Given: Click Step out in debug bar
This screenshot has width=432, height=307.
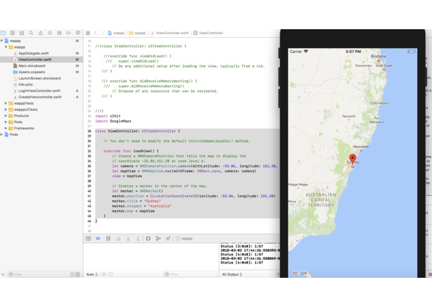Looking at the screenshot, I should (x=138, y=239).
